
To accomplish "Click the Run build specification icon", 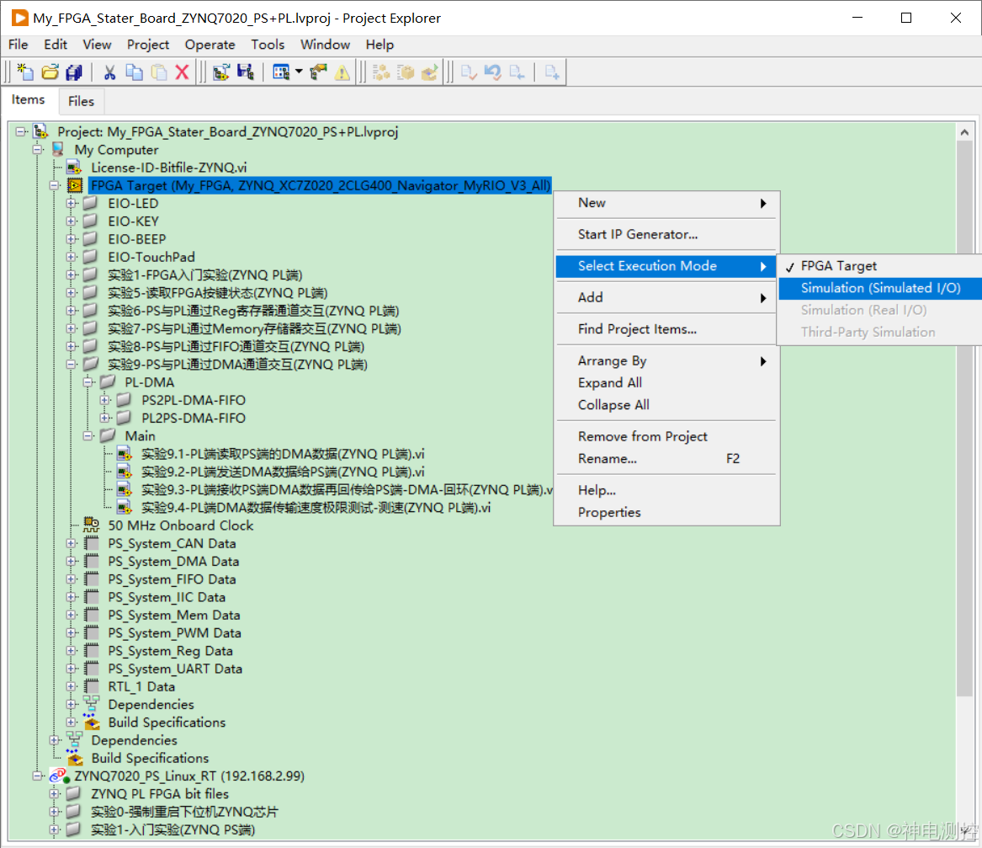I will 430,72.
